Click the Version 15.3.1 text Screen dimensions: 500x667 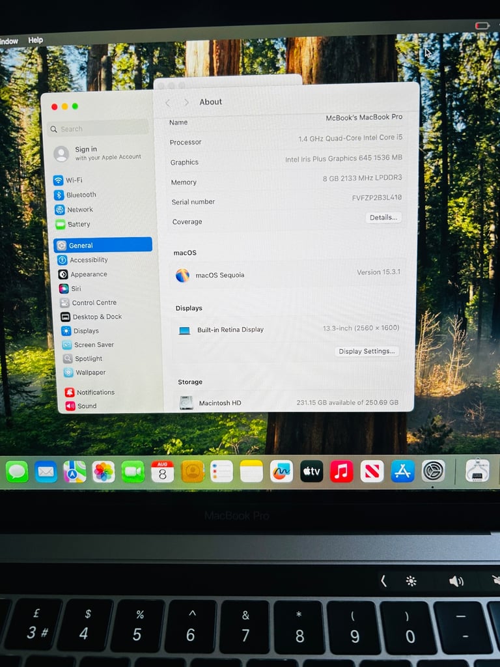click(378, 272)
